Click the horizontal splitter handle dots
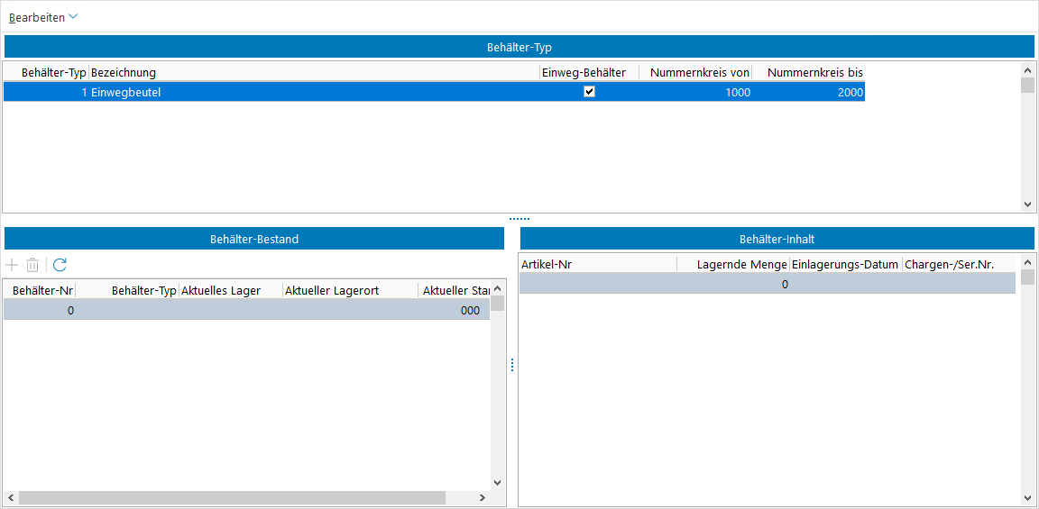Image resolution: width=1039 pixels, height=509 pixels. [x=519, y=219]
